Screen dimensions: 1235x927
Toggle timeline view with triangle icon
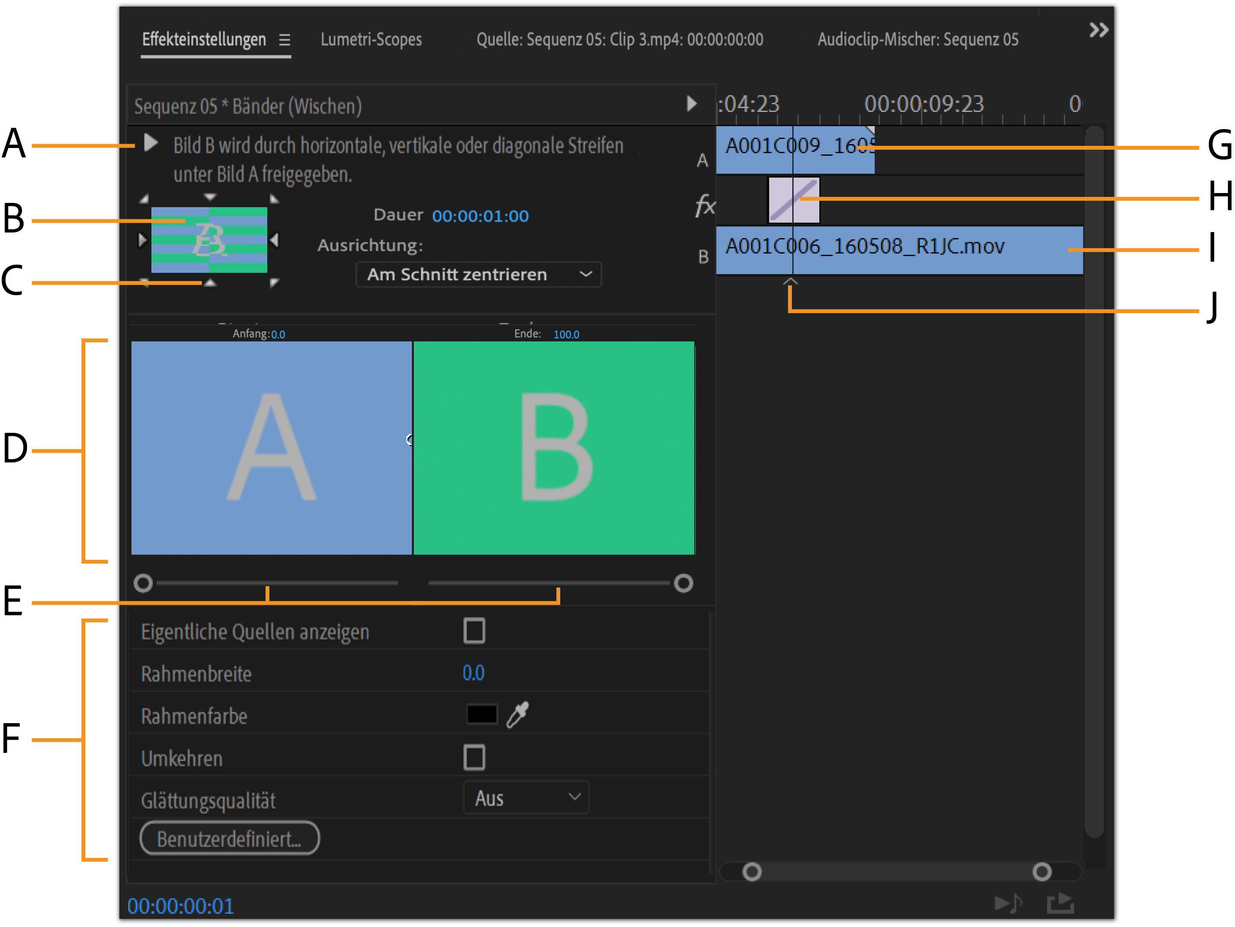(691, 104)
